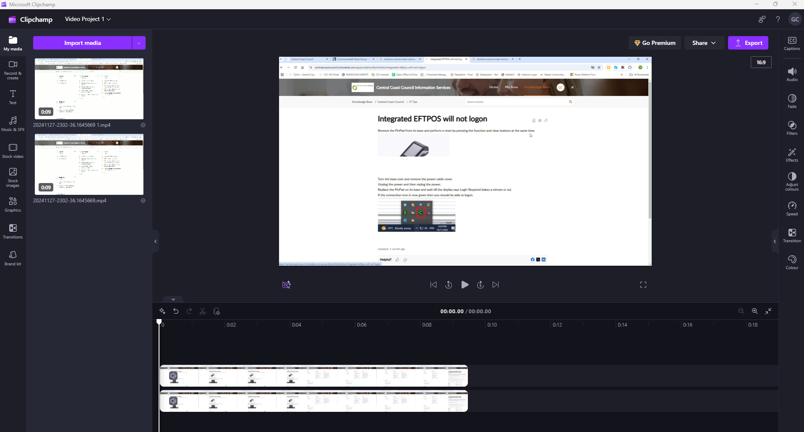
Task: Toggle fullscreen preview
Action: tap(643, 285)
